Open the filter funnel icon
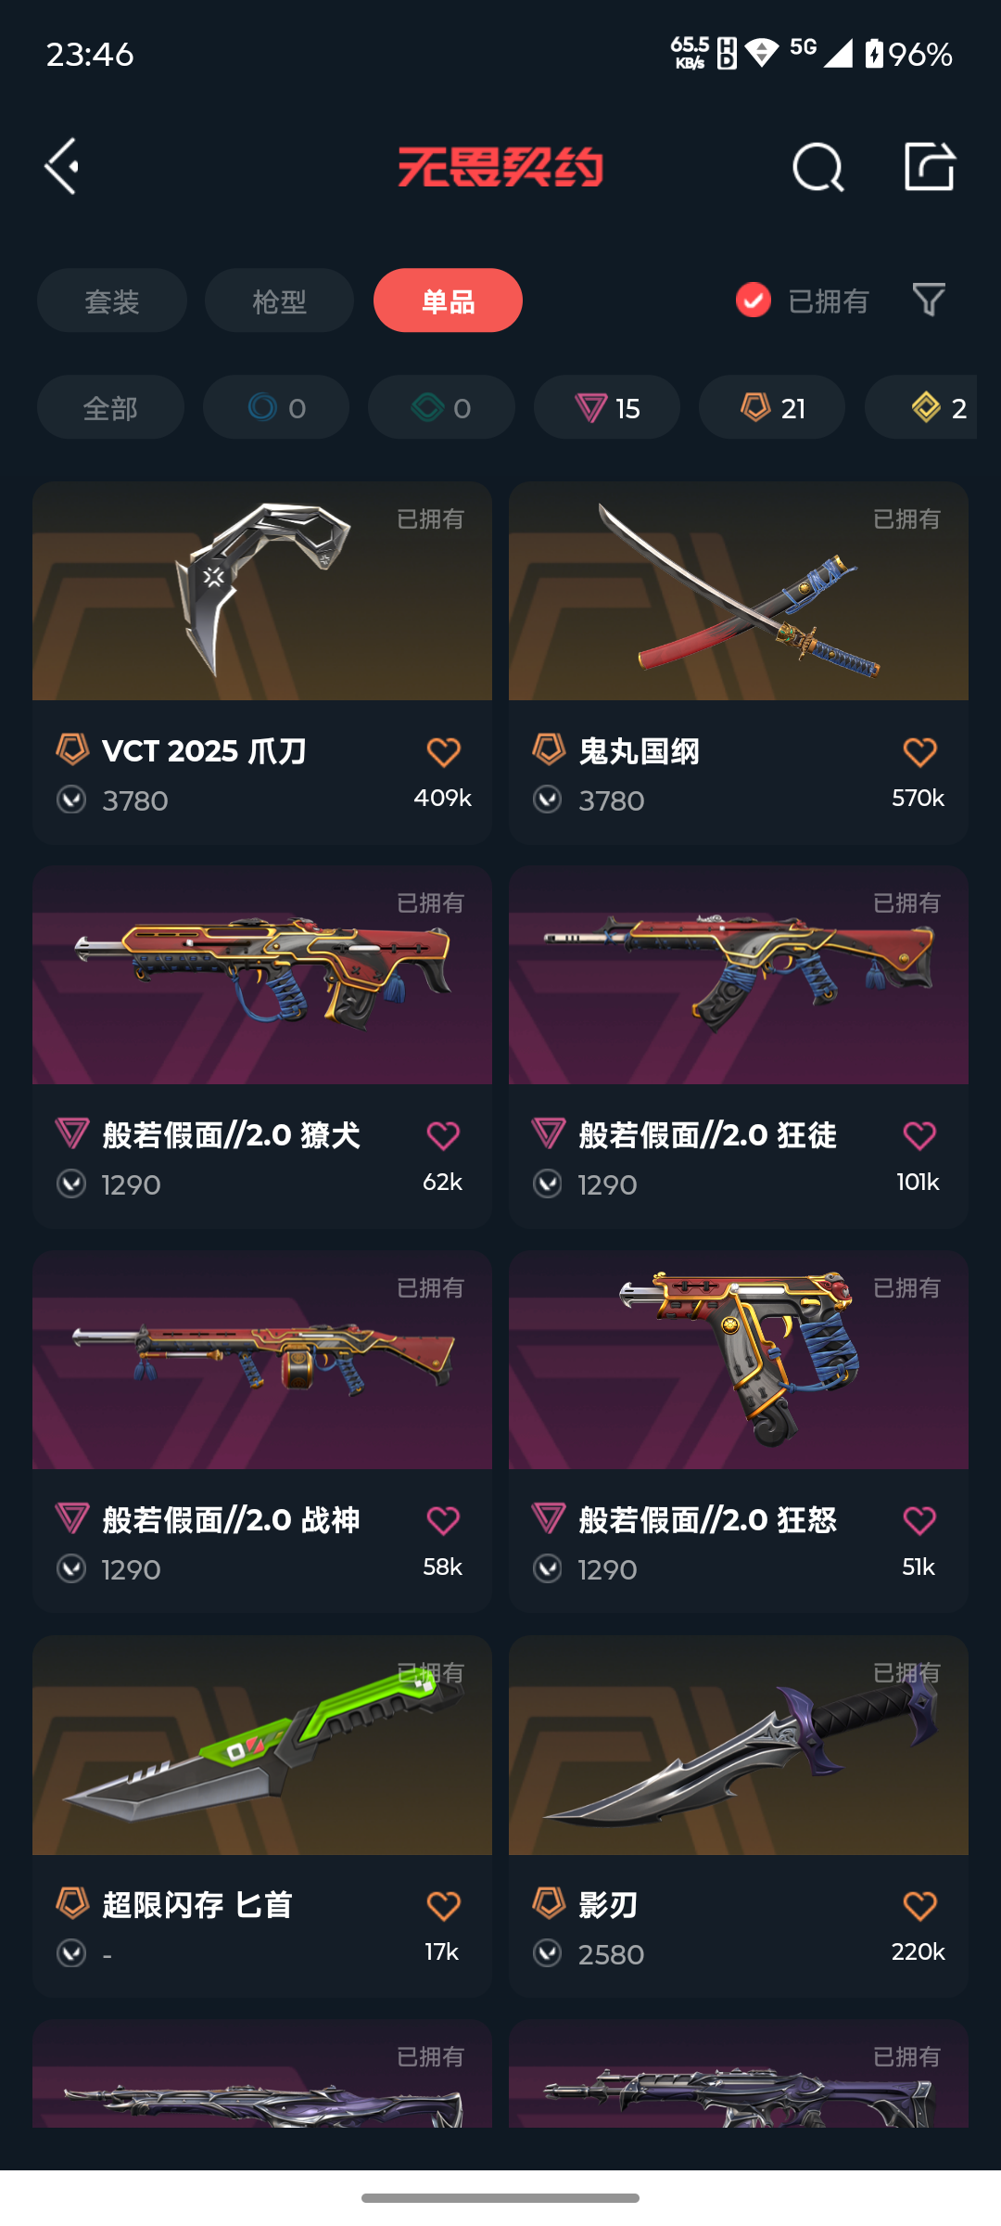 click(x=929, y=300)
